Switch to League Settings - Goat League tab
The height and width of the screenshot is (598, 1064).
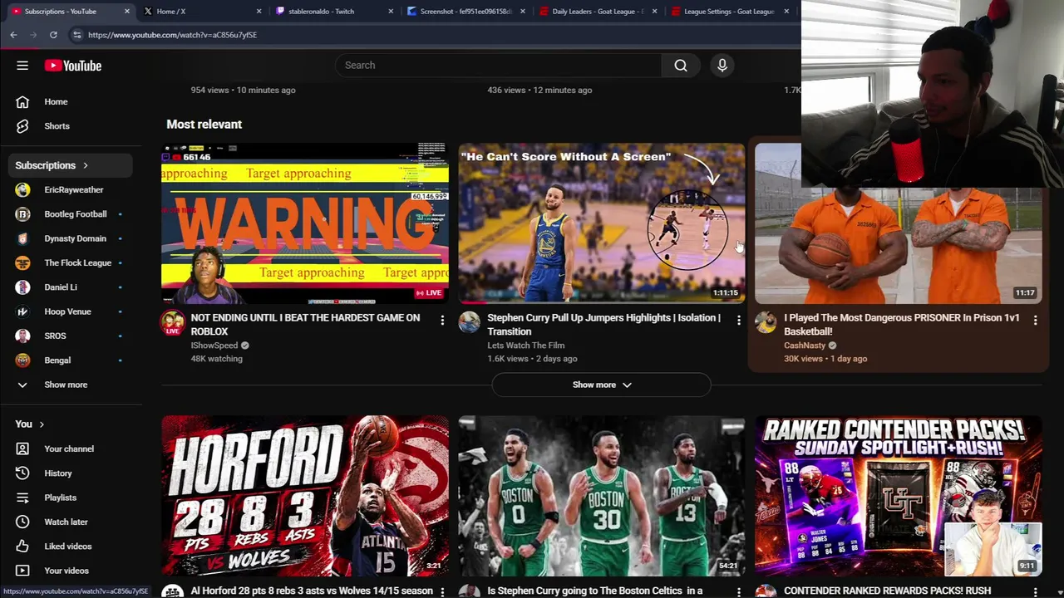tap(728, 12)
